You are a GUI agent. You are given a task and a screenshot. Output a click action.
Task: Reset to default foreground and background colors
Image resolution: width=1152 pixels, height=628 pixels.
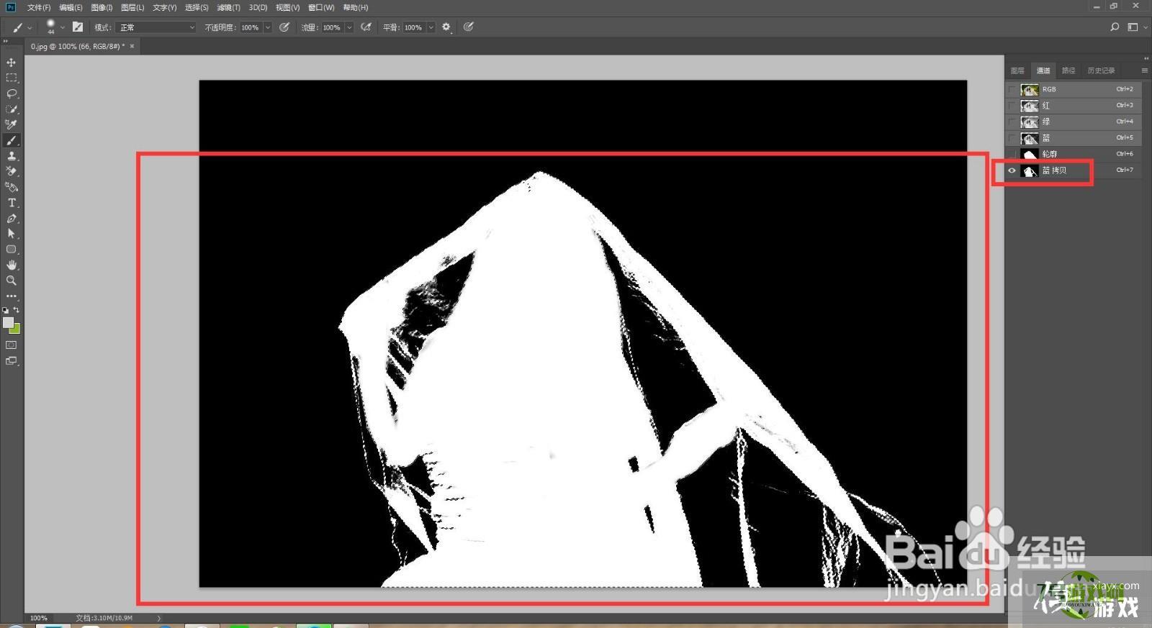click(5, 310)
